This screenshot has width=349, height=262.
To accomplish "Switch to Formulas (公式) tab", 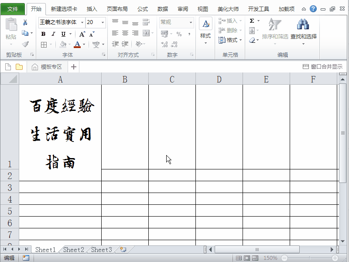I will [143, 9].
